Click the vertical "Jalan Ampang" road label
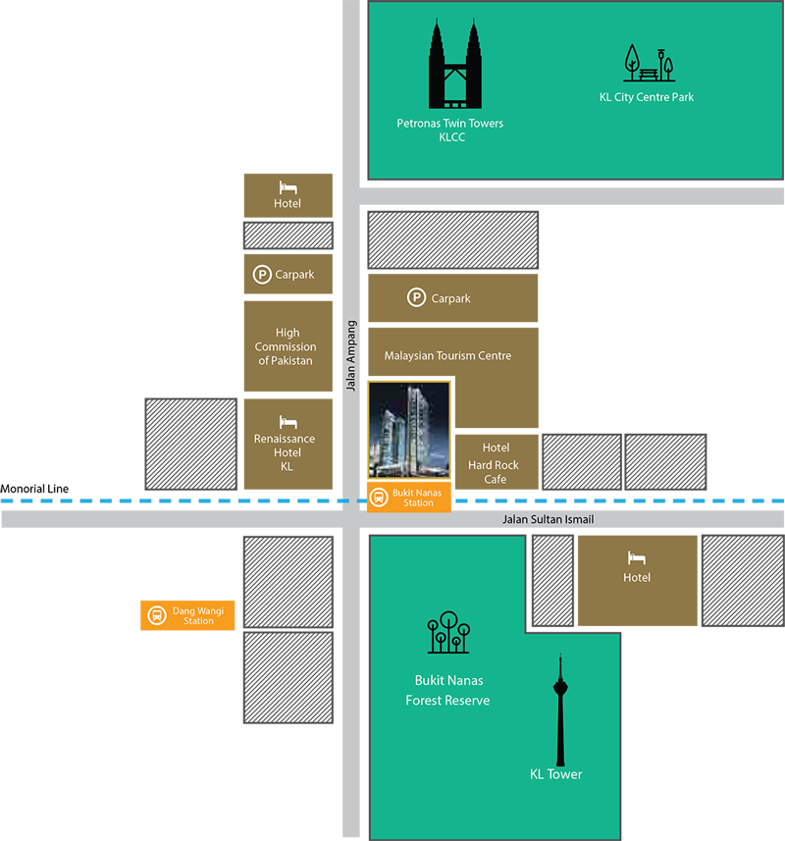Viewport: 785px width, 841px height. point(350,355)
